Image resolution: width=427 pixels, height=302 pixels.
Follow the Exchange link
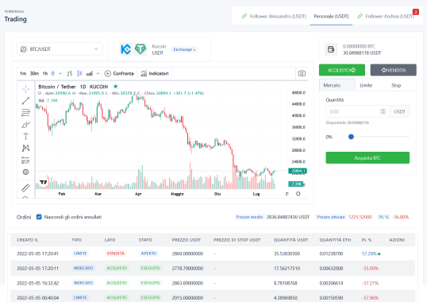pos(184,49)
